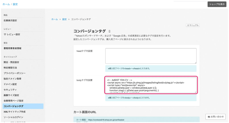Open 書類用事業者情報 in sidebar
229x123 pixels.
(x=12, y=48)
